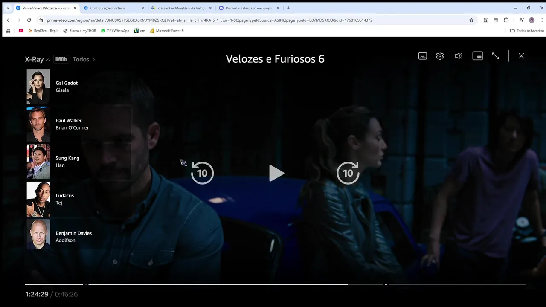Bookmark this page with the star
Image resolution: width=546 pixels, height=307 pixels.
471,20
